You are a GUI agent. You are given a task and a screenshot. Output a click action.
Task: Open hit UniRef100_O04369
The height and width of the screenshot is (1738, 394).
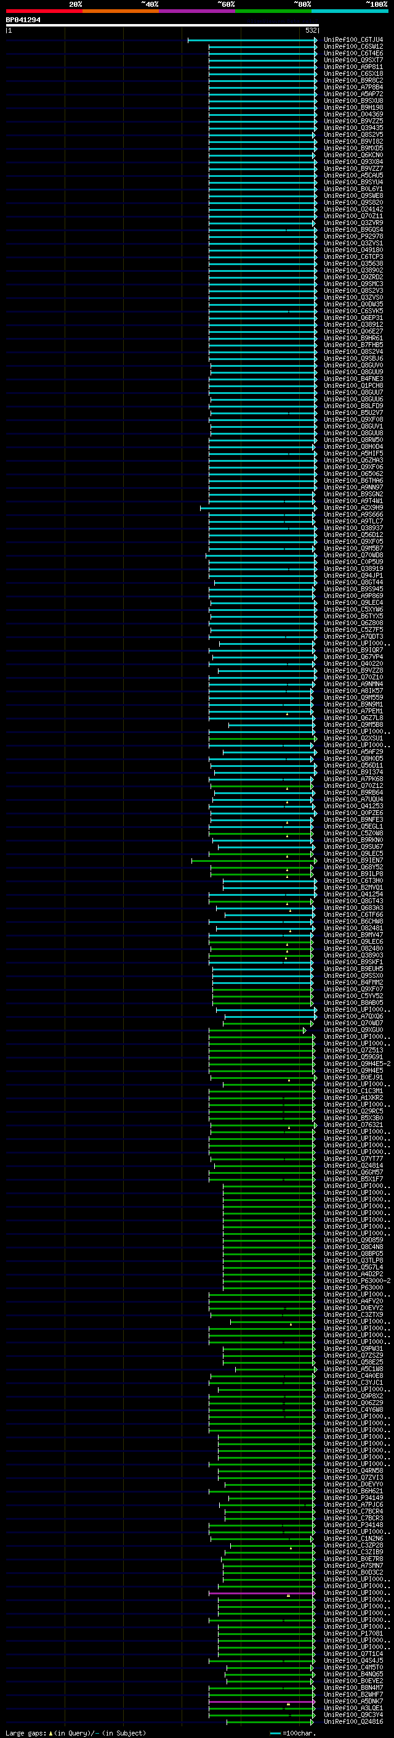(x=353, y=115)
